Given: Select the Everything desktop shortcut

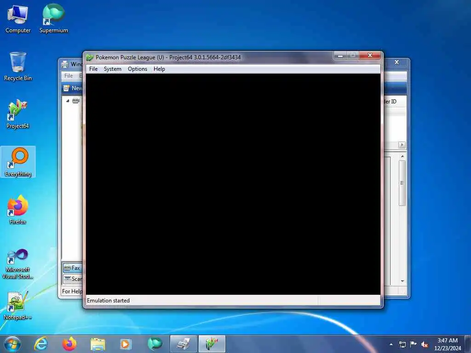Looking at the screenshot, I should click(x=18, y=162).
